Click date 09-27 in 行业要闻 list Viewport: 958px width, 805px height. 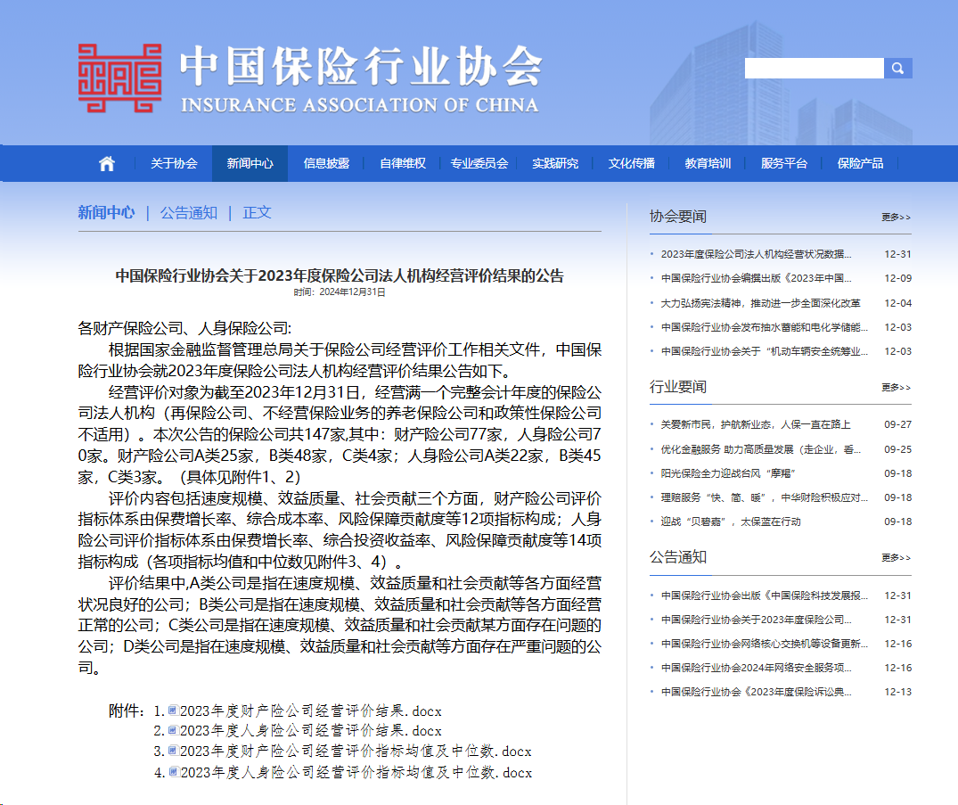click(897, 424)
